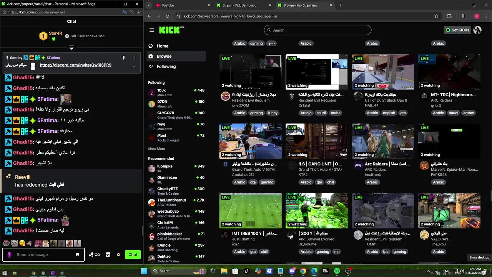Open browser extensions icon
This screenshot has width=492, height=277.
[x=449, y=16]
